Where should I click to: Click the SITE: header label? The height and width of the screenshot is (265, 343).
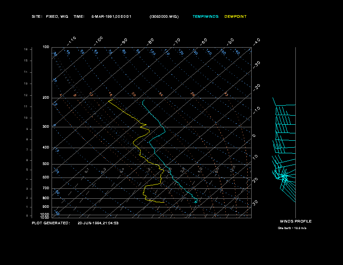(x=37, y=16)
